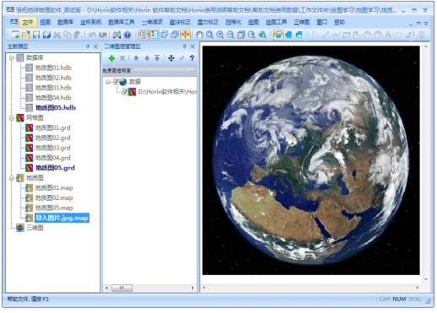
Task: Close the 主数据区 panel
Action: coord(96,46)
